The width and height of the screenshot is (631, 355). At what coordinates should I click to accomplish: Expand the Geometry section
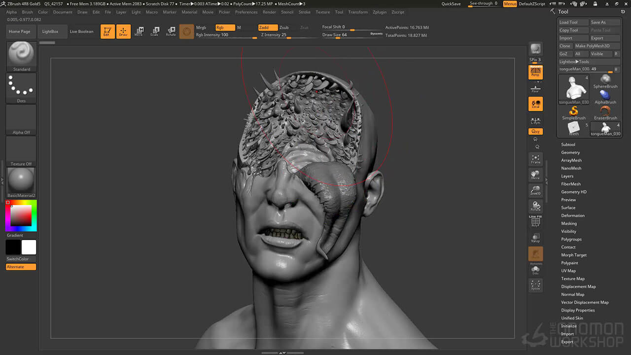pos(570,152)
